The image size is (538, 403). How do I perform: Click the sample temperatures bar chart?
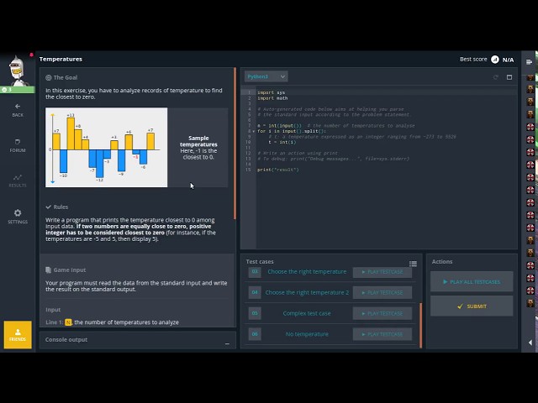107,148
